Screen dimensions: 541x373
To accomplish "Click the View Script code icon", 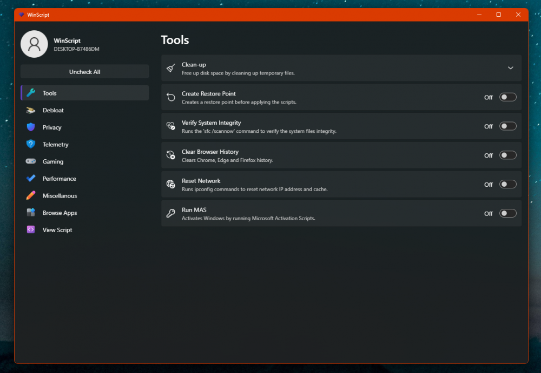I will click(x=31, y=230).
